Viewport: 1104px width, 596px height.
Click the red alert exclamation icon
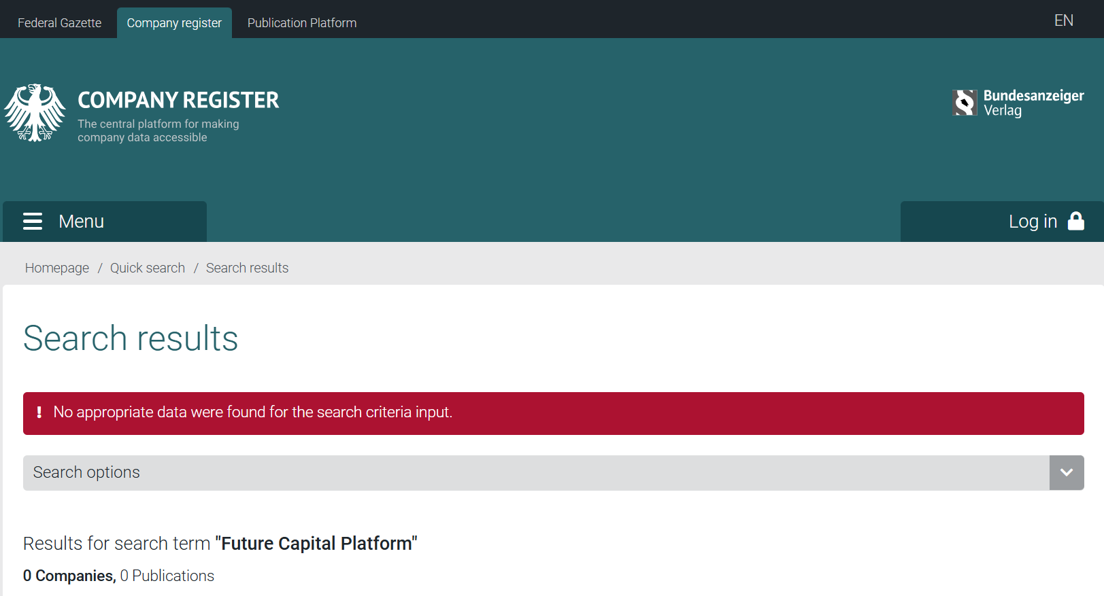pyautogui.click(x=39, y=413)
